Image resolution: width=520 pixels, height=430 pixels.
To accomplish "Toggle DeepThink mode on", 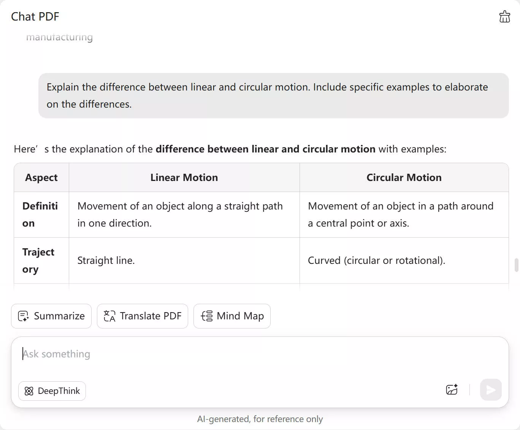I will 52,391.
